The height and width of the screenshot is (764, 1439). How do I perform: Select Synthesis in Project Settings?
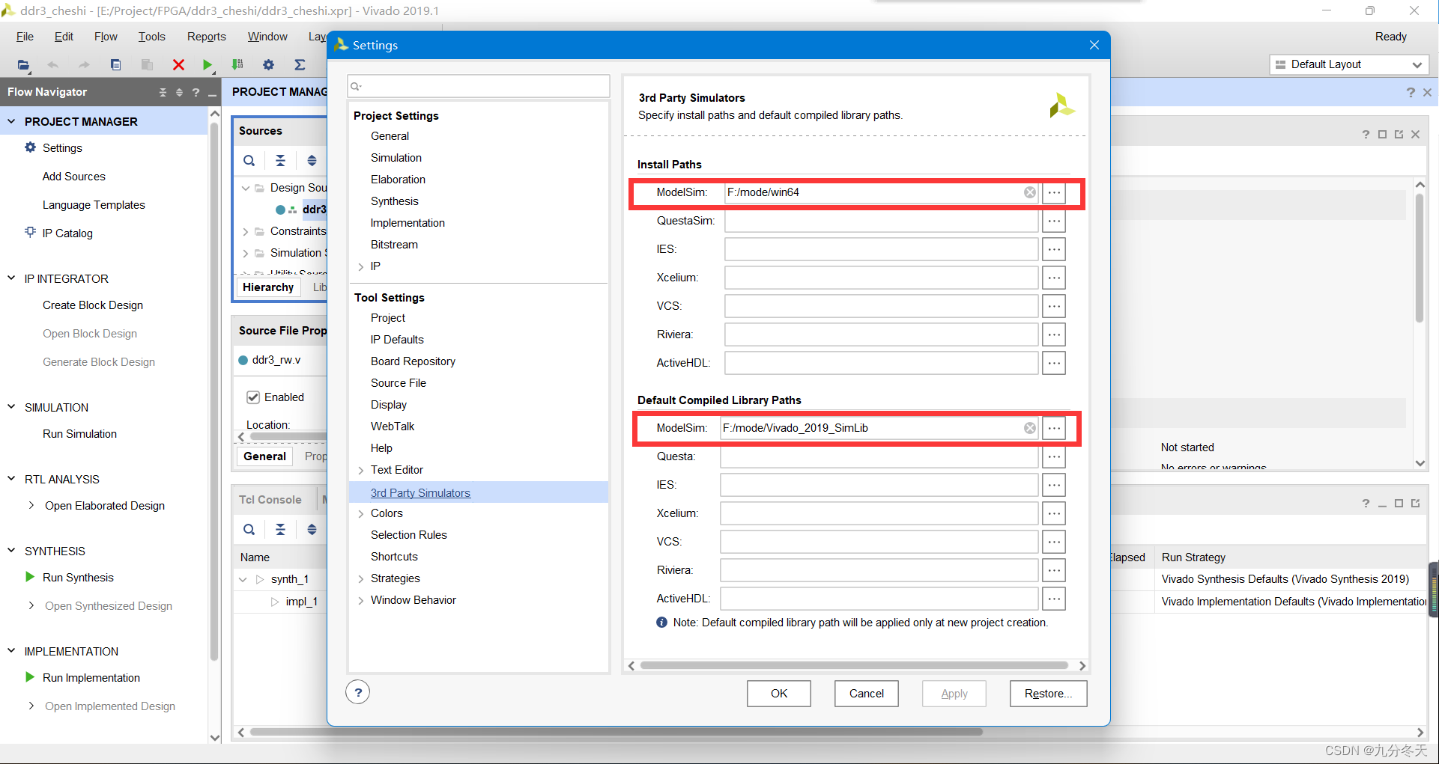394,201
